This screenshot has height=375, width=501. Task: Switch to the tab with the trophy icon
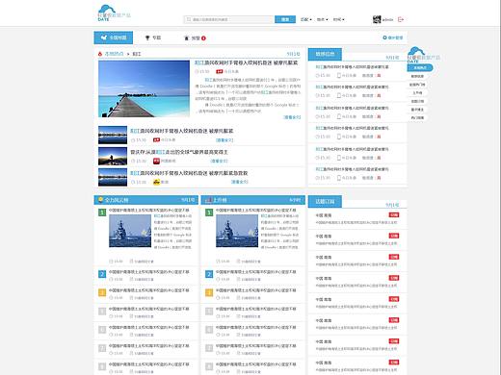pyautogui.click(x=153, y=37)
